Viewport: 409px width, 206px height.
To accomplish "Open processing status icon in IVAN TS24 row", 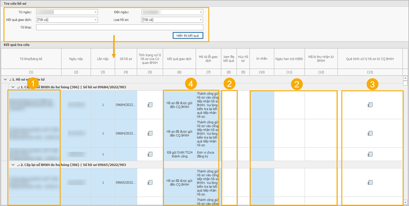I will coord(150,154).
